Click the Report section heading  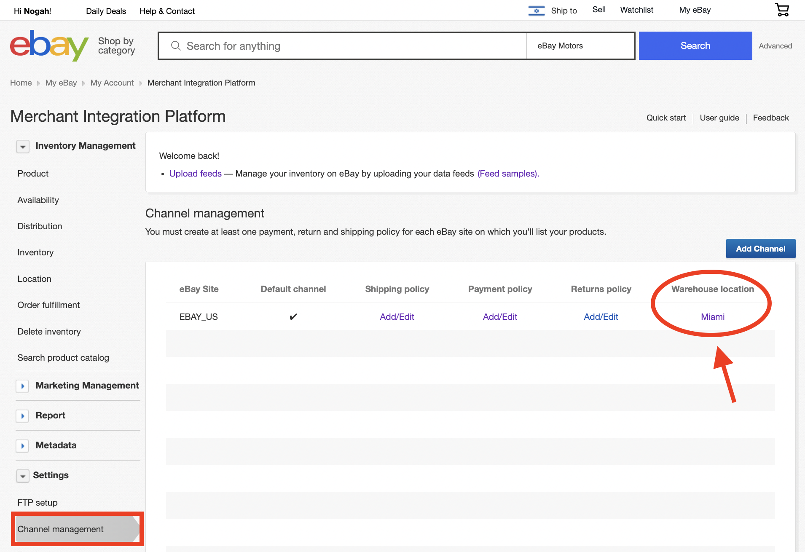(x=51, y=415)
